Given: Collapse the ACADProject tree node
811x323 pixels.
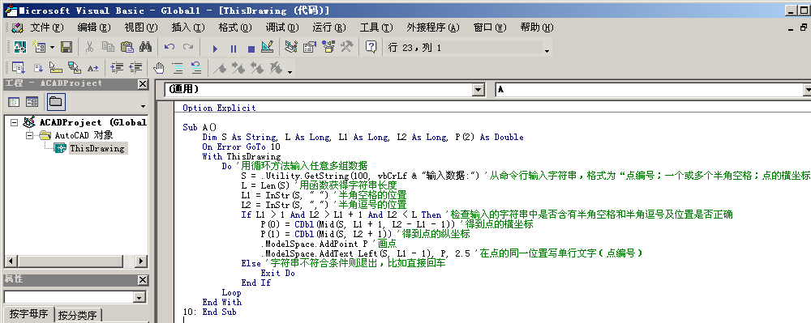Looking at the screenshot, I should click(14, 123).
